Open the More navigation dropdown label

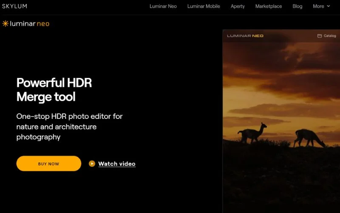pyautogui.click(x=318, y=6)
